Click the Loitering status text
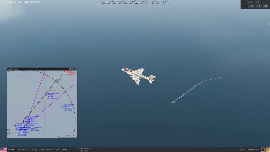270x152 pixels. (64, 150)
